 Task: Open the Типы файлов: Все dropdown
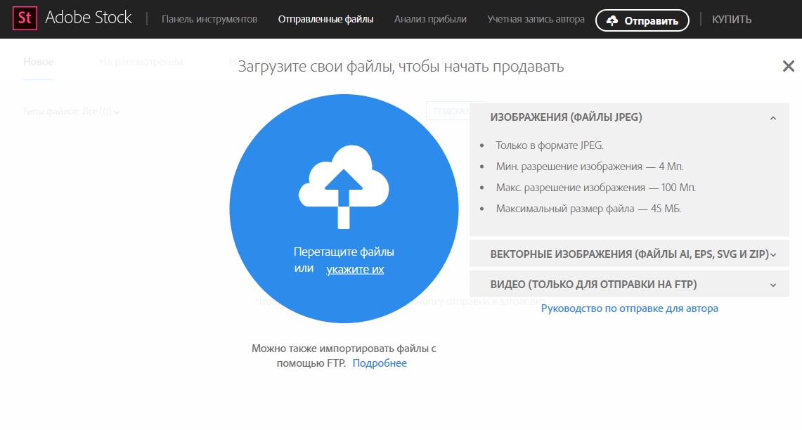pyautogui.click(x=71, y=111)
